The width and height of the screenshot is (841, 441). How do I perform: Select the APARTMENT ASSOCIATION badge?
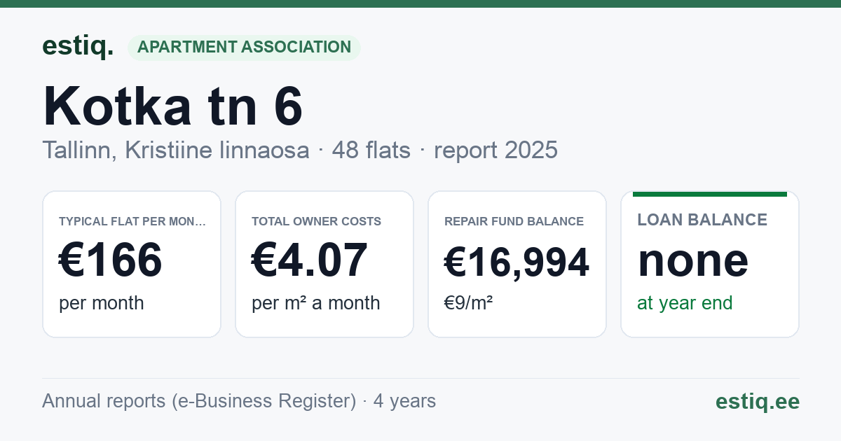[x=244, y=48]
